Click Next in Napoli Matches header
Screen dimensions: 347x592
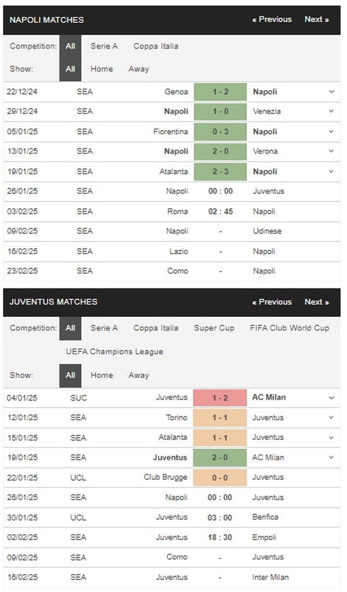[317, 19]
